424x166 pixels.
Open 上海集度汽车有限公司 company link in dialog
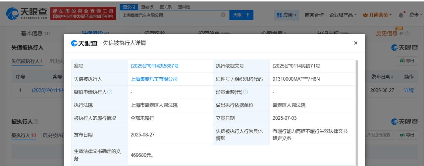154,79
